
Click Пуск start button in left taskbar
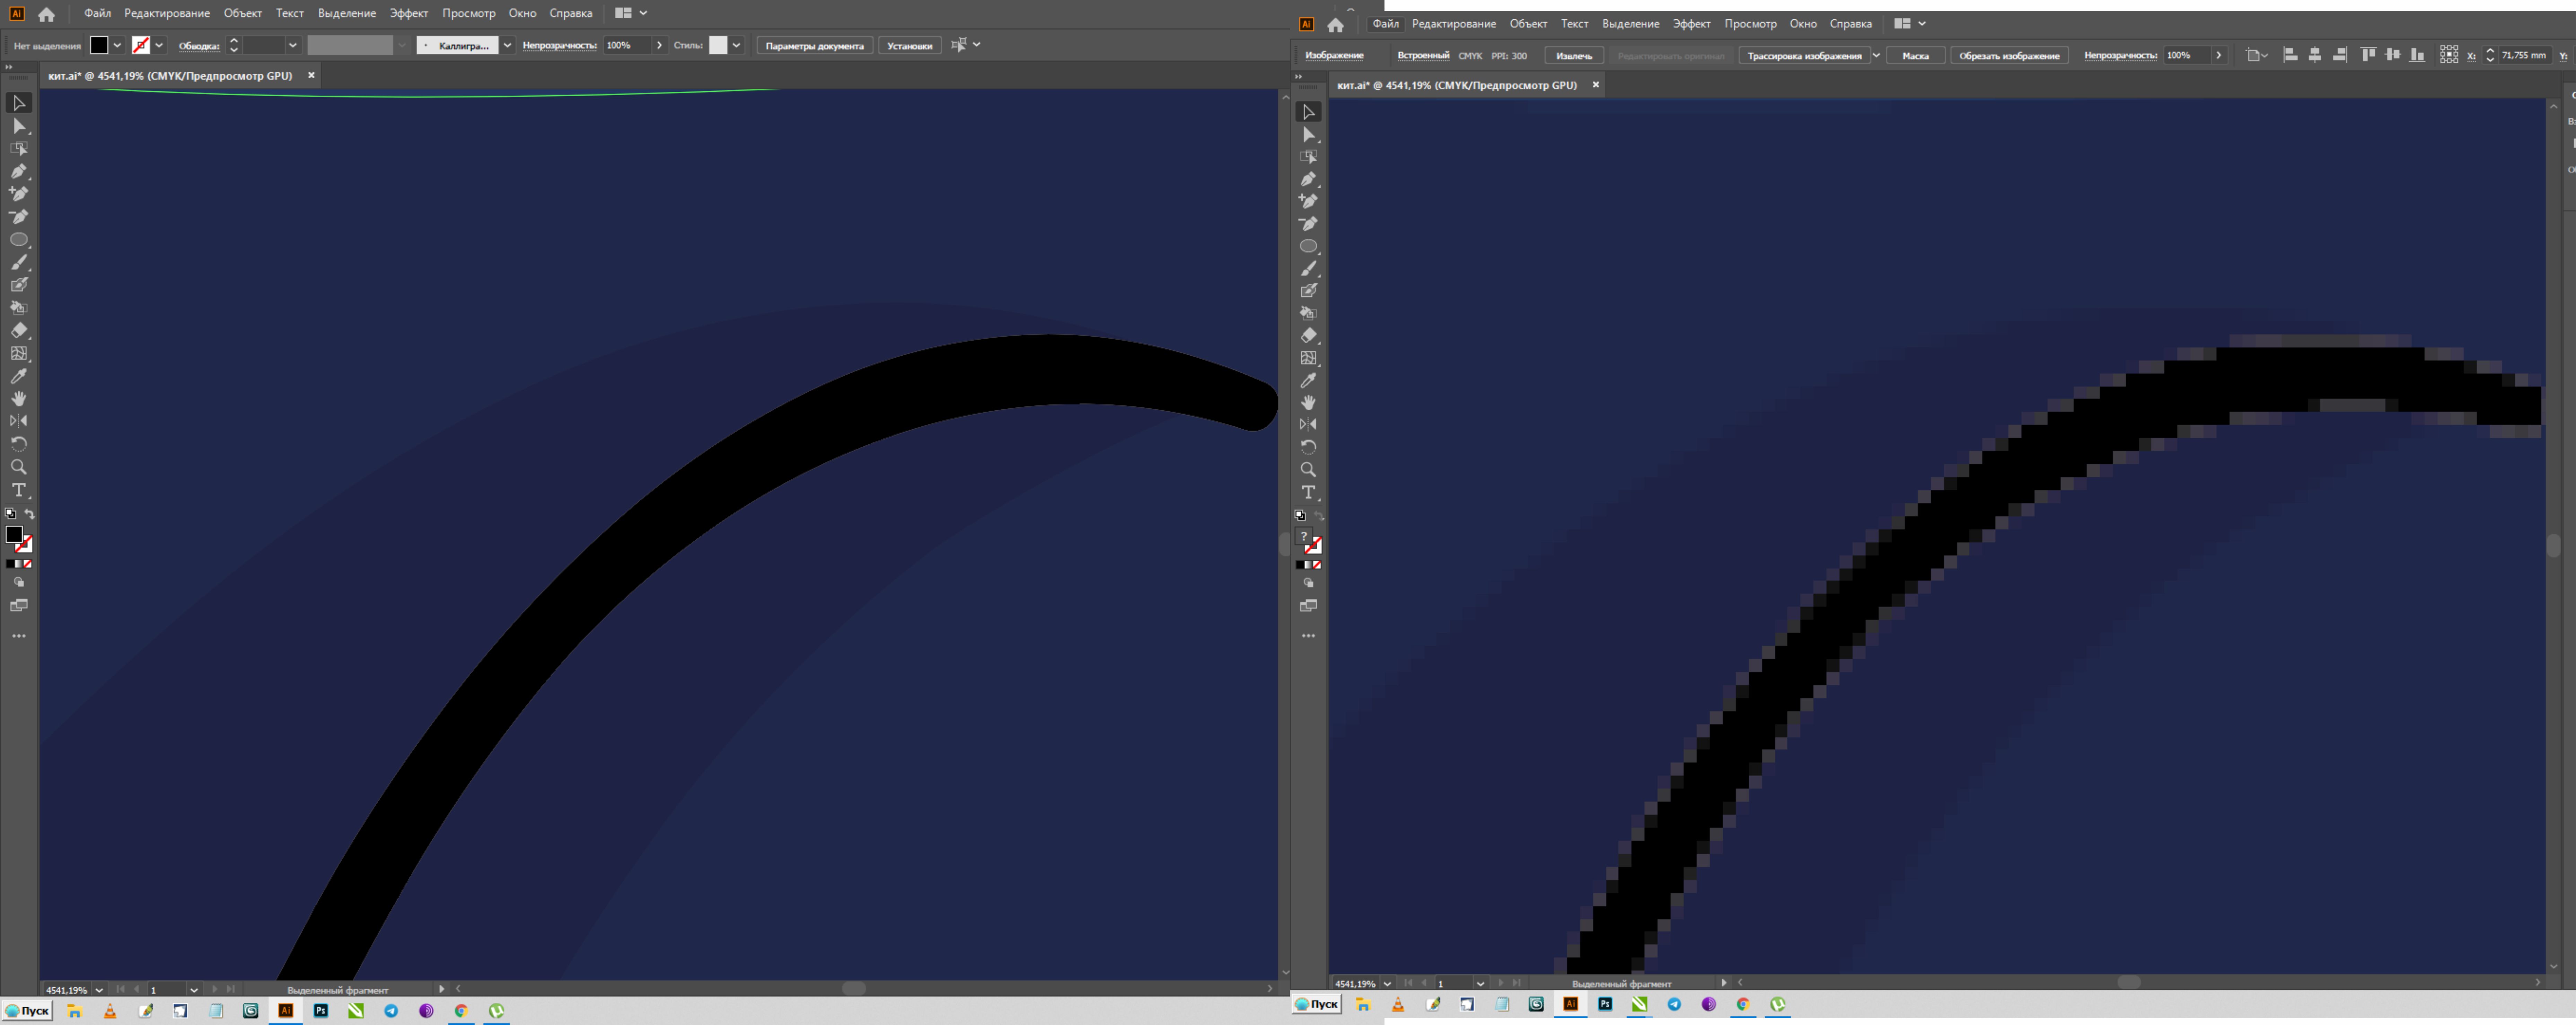click(27, 1011)
